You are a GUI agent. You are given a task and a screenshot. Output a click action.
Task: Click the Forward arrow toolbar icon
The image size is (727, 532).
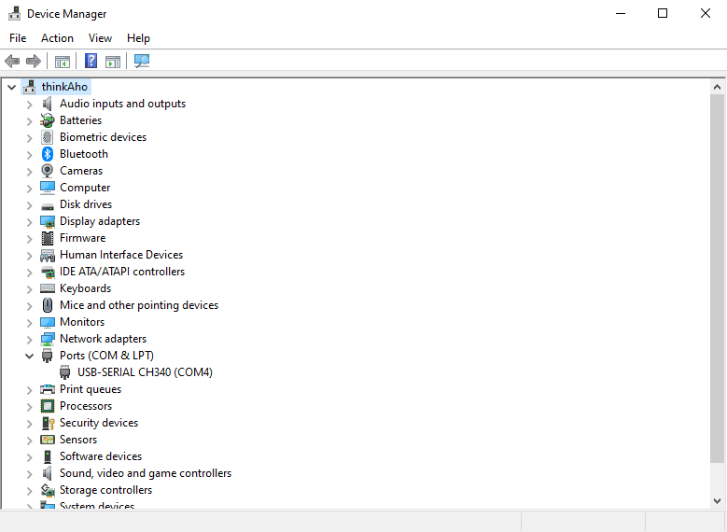pyautogui.click(x=34, y=62)
